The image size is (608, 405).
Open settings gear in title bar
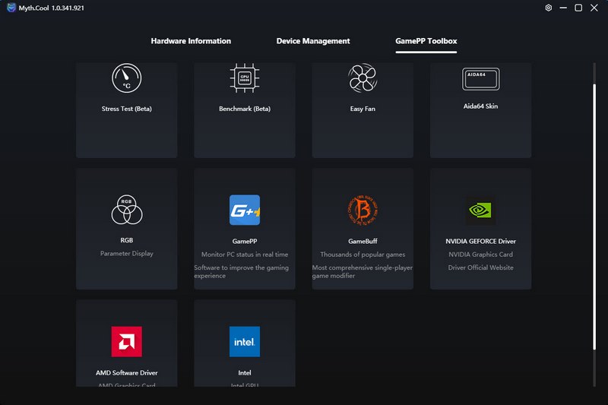click(548, 8)
